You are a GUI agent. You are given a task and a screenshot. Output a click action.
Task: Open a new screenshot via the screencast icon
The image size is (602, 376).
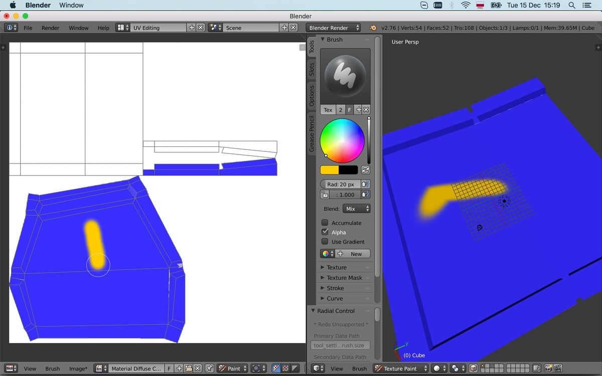(559, 369)
